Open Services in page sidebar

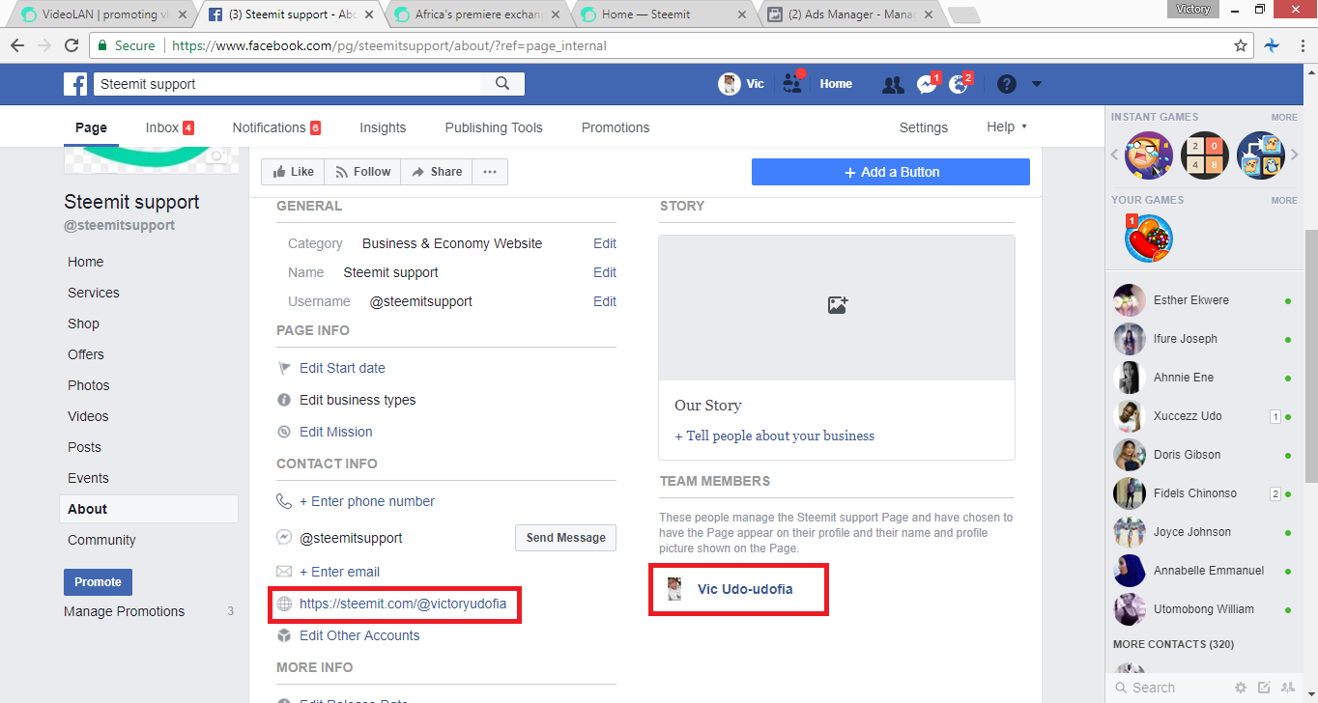[x=94, y=293]
